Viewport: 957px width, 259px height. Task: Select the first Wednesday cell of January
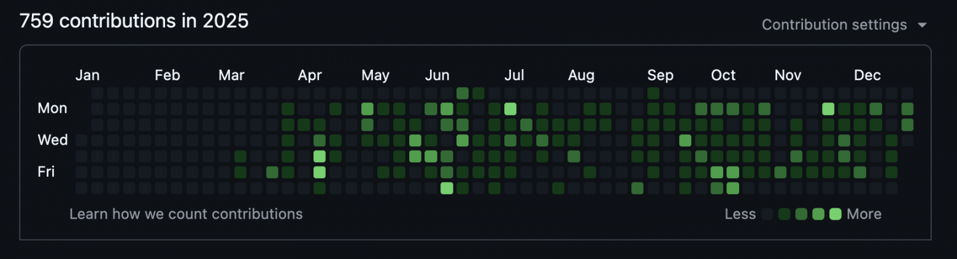pos(82,140)
